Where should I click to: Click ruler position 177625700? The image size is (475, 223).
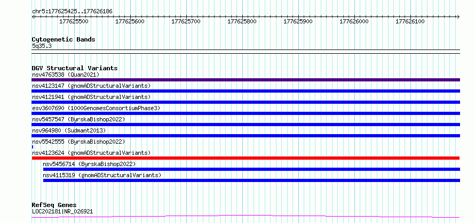coord(186,21)
